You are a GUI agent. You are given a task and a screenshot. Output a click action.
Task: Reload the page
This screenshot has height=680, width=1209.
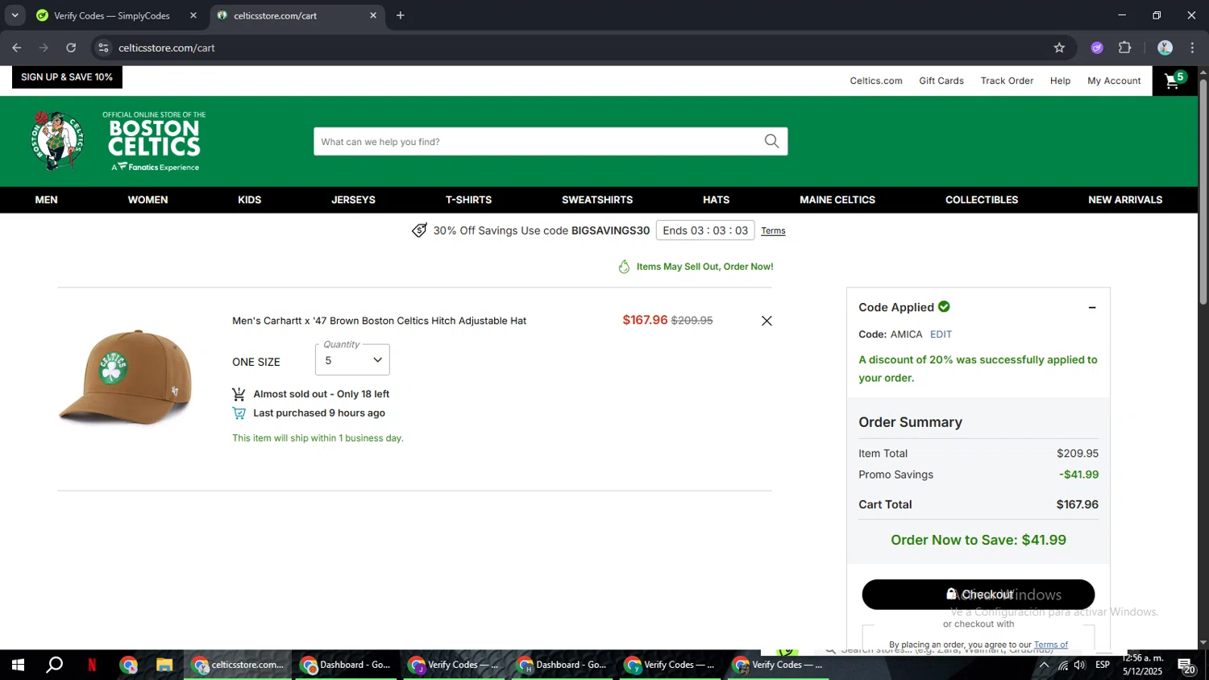[71, 48]
